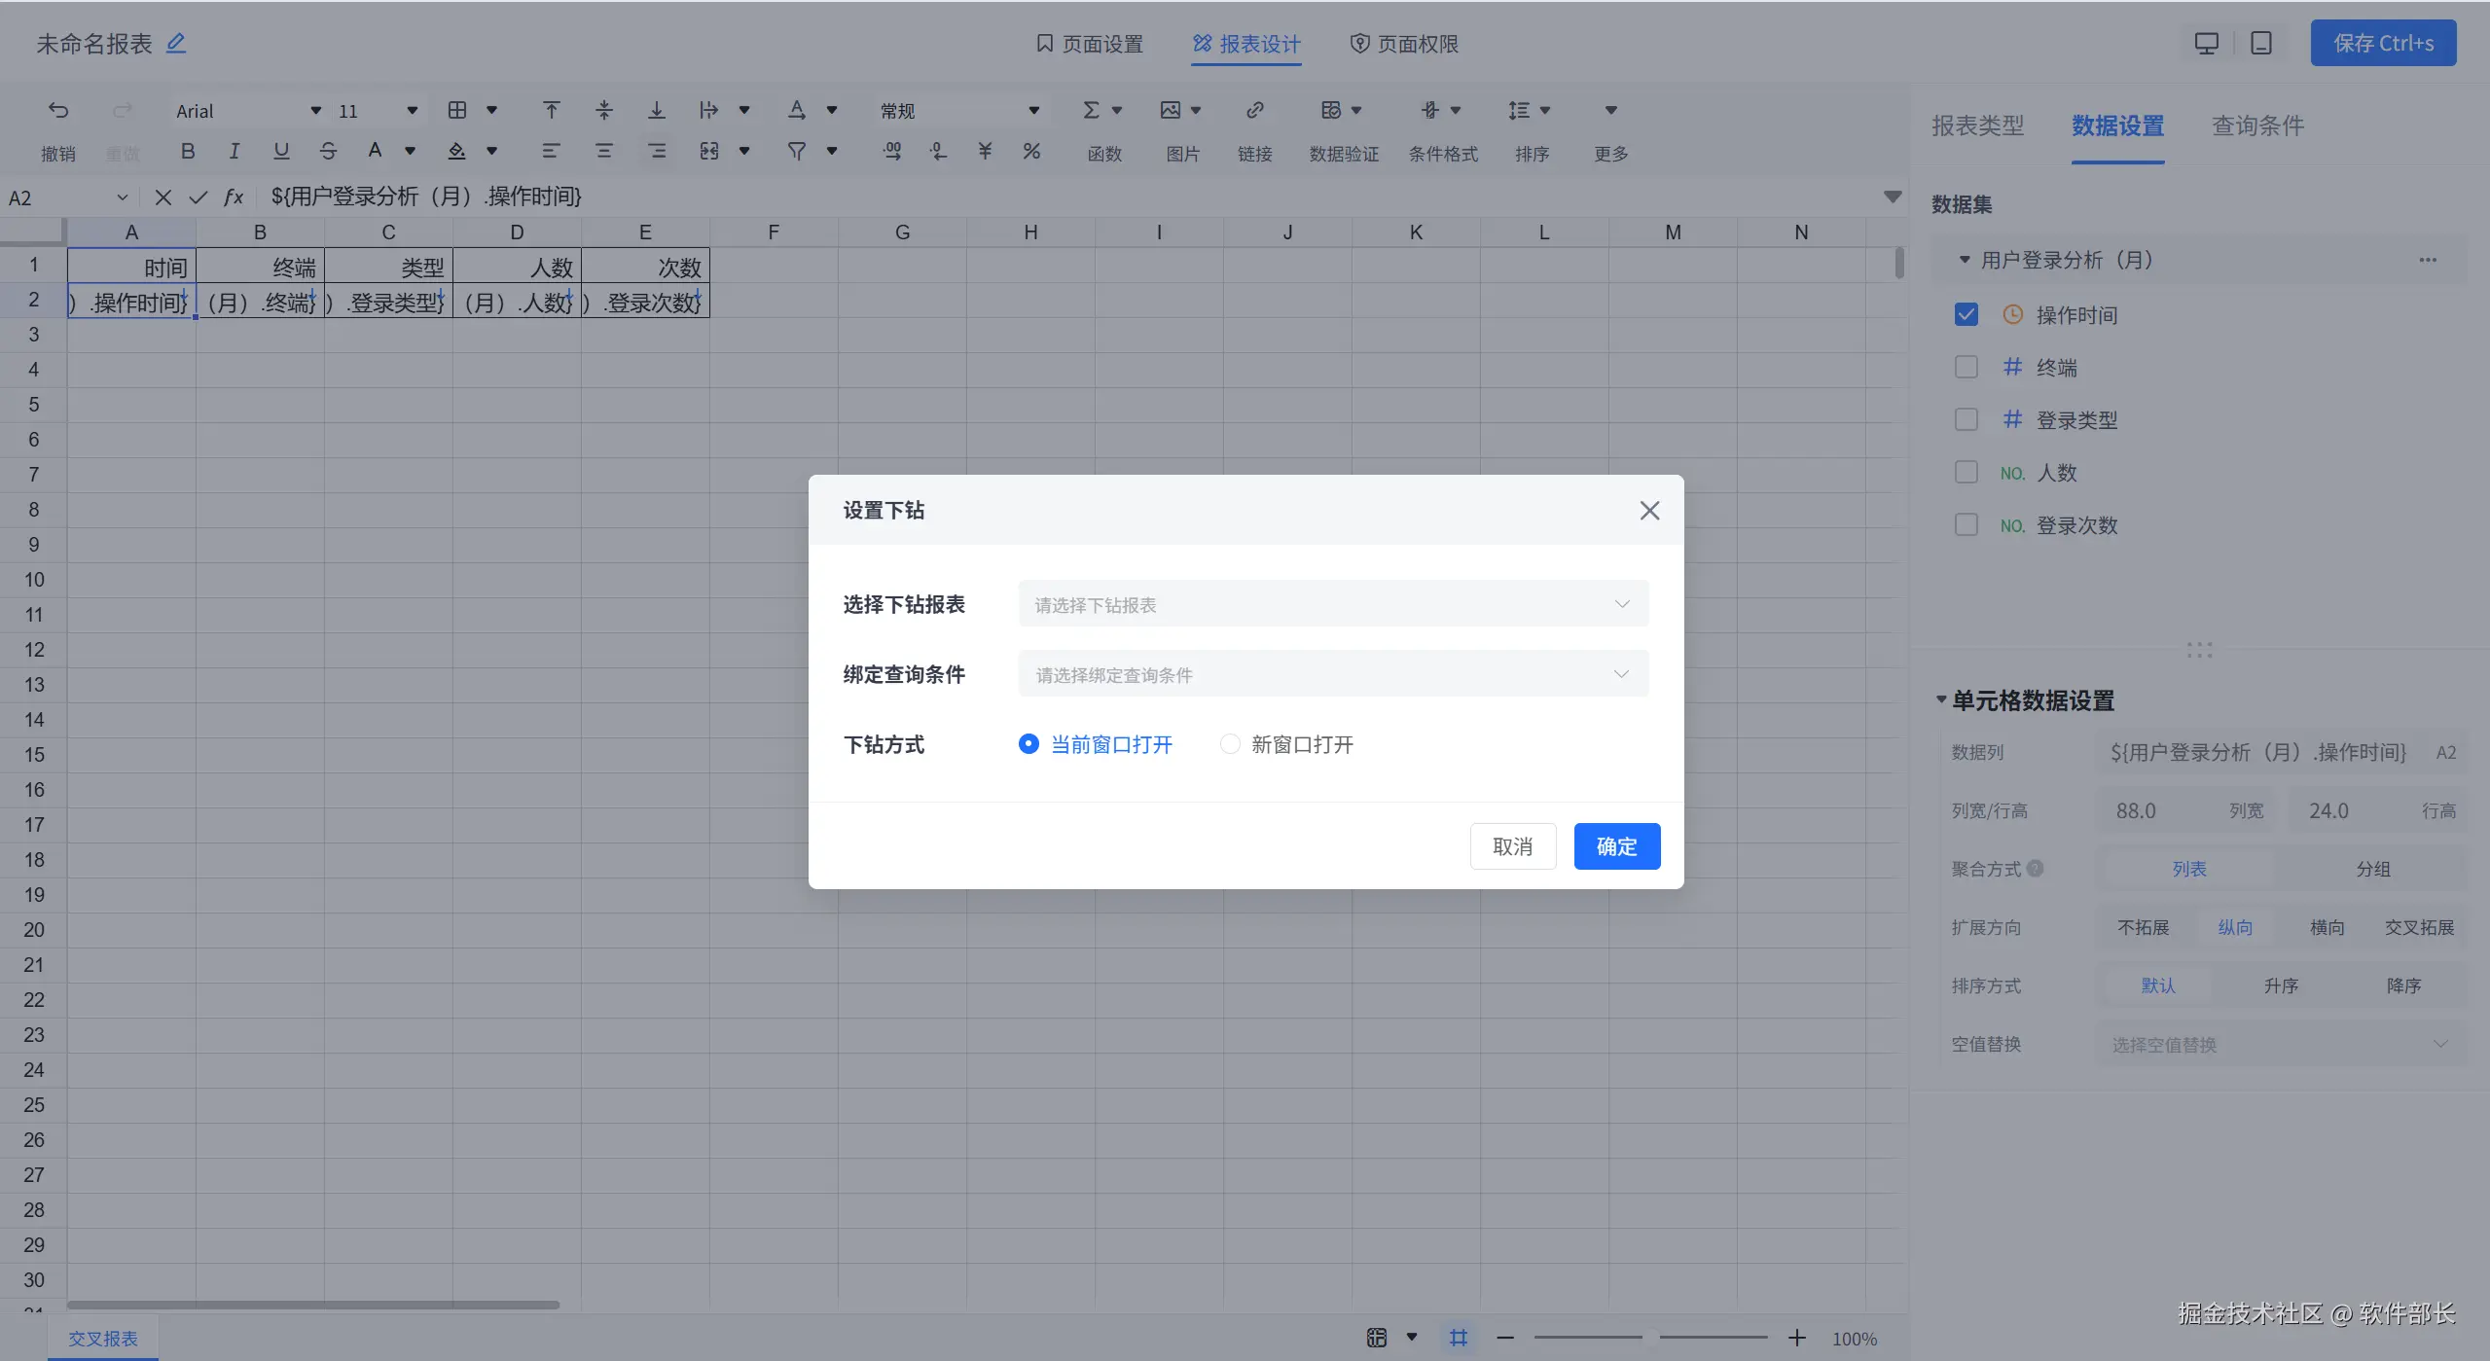Click the currency yen format icon
2490x1361 pixels.
coord(985,151)
